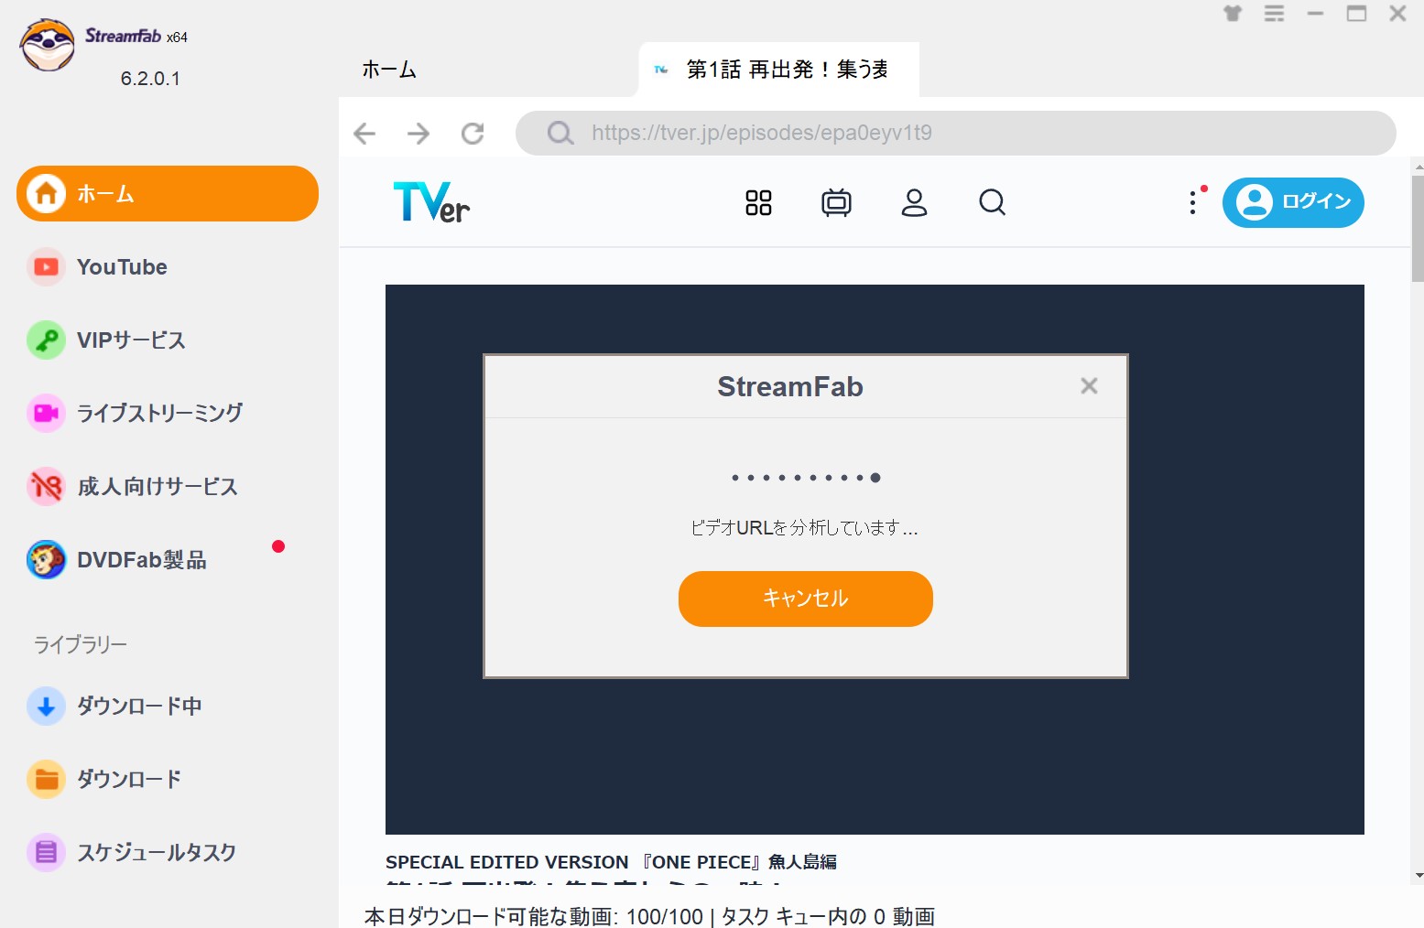The height and width of the screenshot is (928, 1424).
Task: Click the StreamFab x64 brand text
Action: [x=136, y=37]
